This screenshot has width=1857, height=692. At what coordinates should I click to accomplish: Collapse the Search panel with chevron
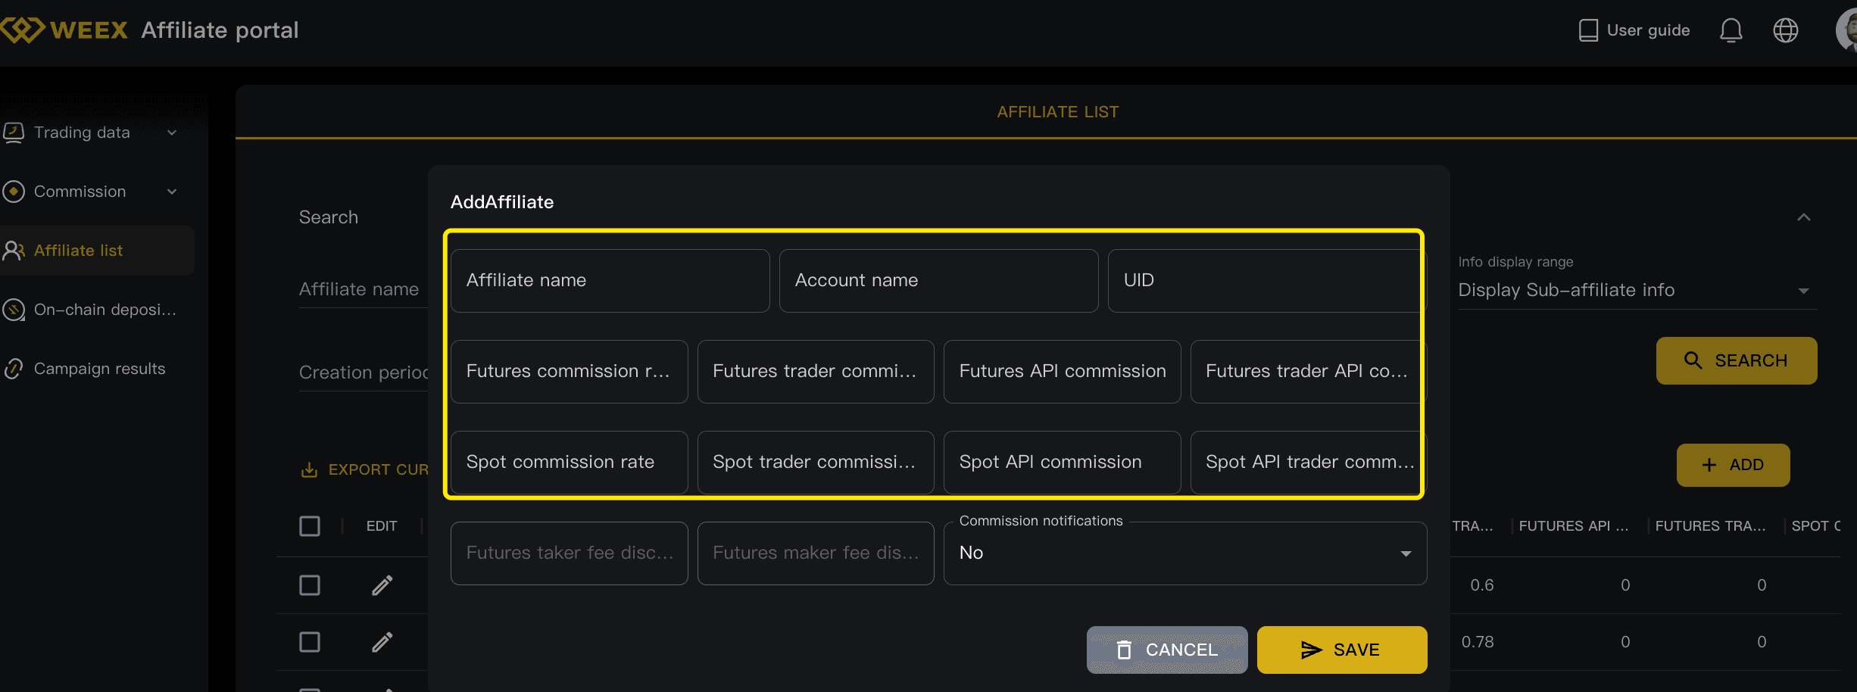1804,218
